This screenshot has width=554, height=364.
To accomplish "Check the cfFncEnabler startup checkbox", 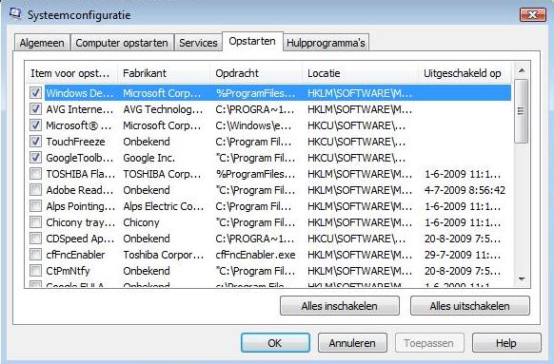I will click(35, 255).
